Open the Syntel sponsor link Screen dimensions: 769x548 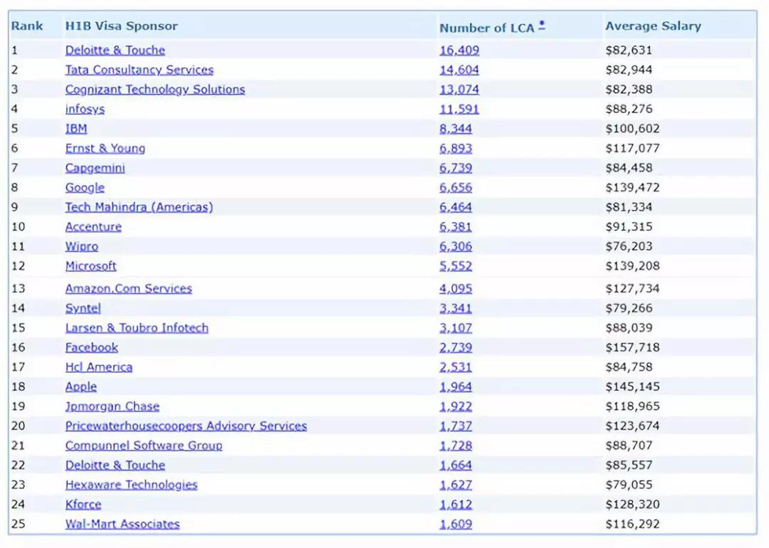coord(83,308)
